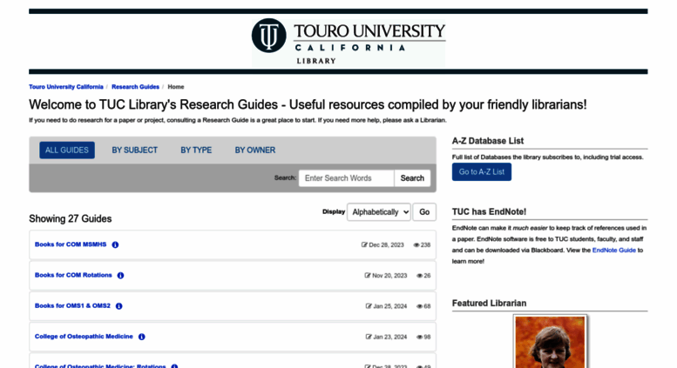The width and height of the screenshot is (677, 368).
Task: Switch to the BY SUBJECT tab
Action: click(135, 150)
